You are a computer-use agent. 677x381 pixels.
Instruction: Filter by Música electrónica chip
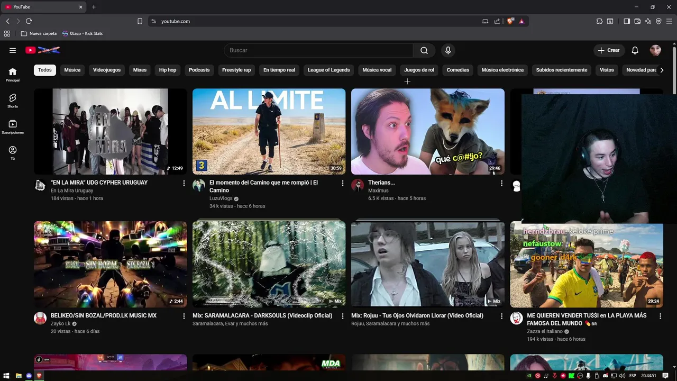[x=502, y=70]
